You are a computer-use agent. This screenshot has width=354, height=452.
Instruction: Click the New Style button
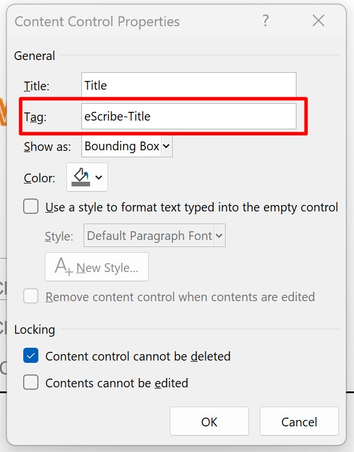96,267
